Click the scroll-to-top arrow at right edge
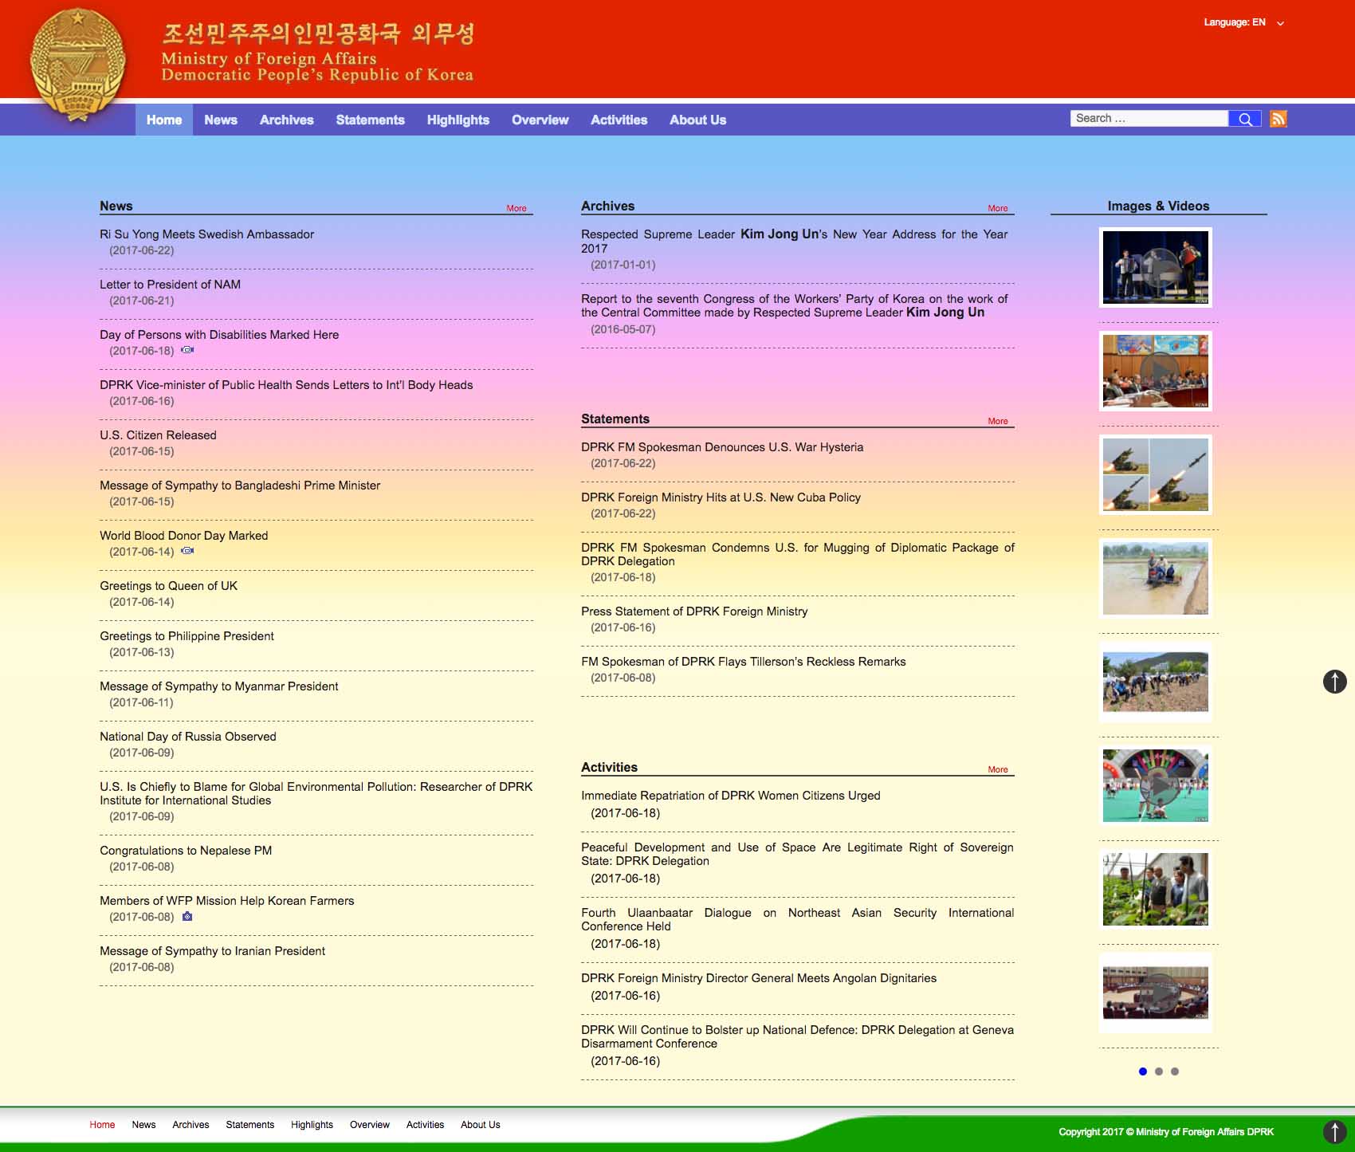Screen dimensions: 1355x1152 [x=1334, y=682]
